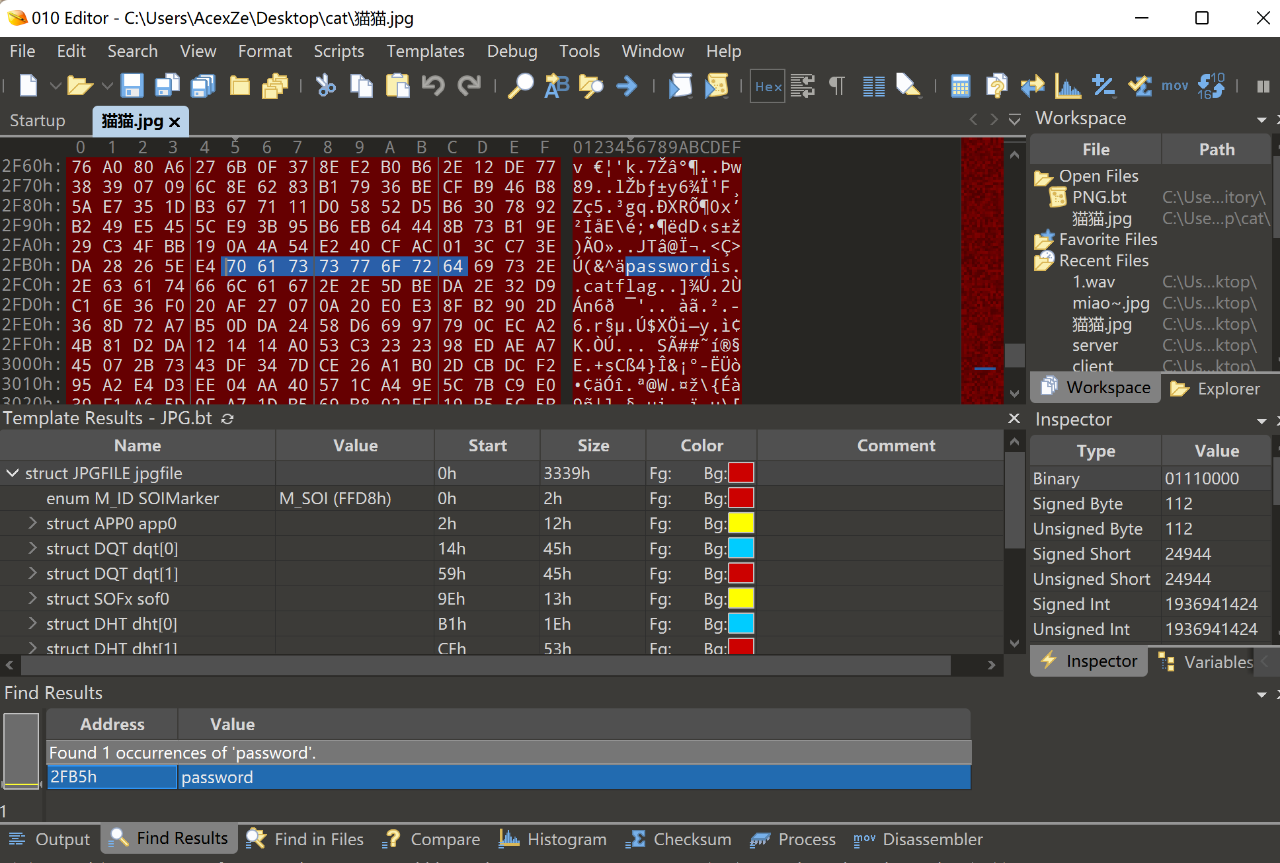
Task: Expand struct SOFx sof0 node
Action: tap(32, 599)
